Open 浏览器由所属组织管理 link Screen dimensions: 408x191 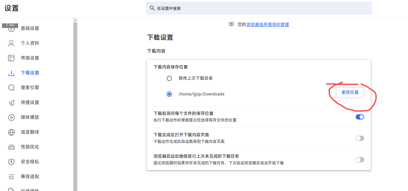(268, 24)
